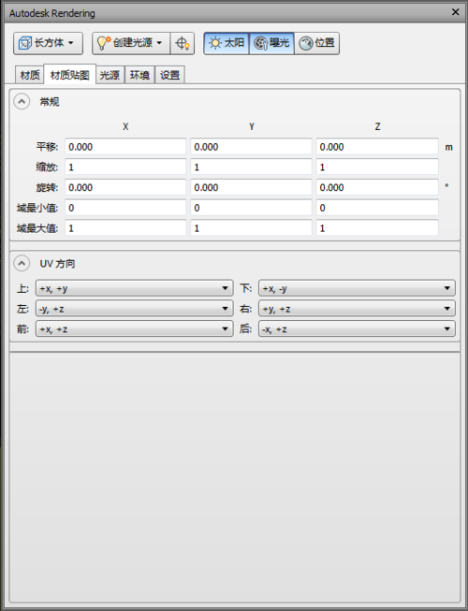Collapse the 常规 section

coord(22,102)
